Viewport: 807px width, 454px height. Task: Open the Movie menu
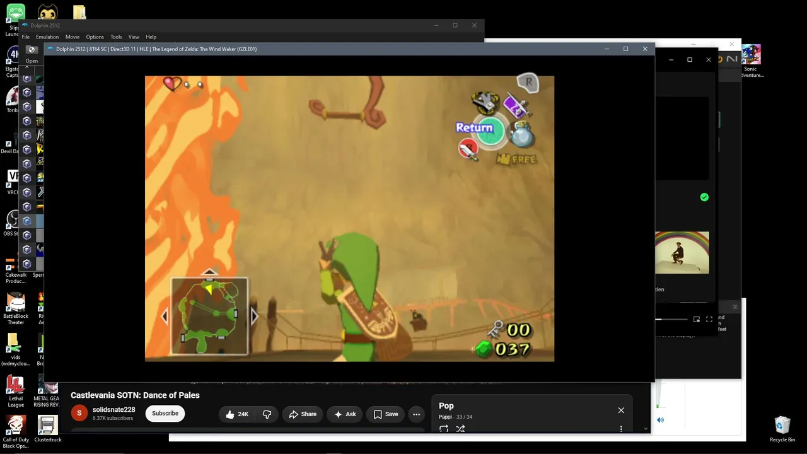pyautogui.click(x=73, y=37)
